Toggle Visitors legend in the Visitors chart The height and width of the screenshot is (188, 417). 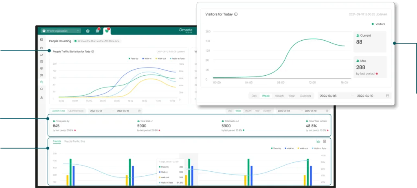[x=378, y=24]
